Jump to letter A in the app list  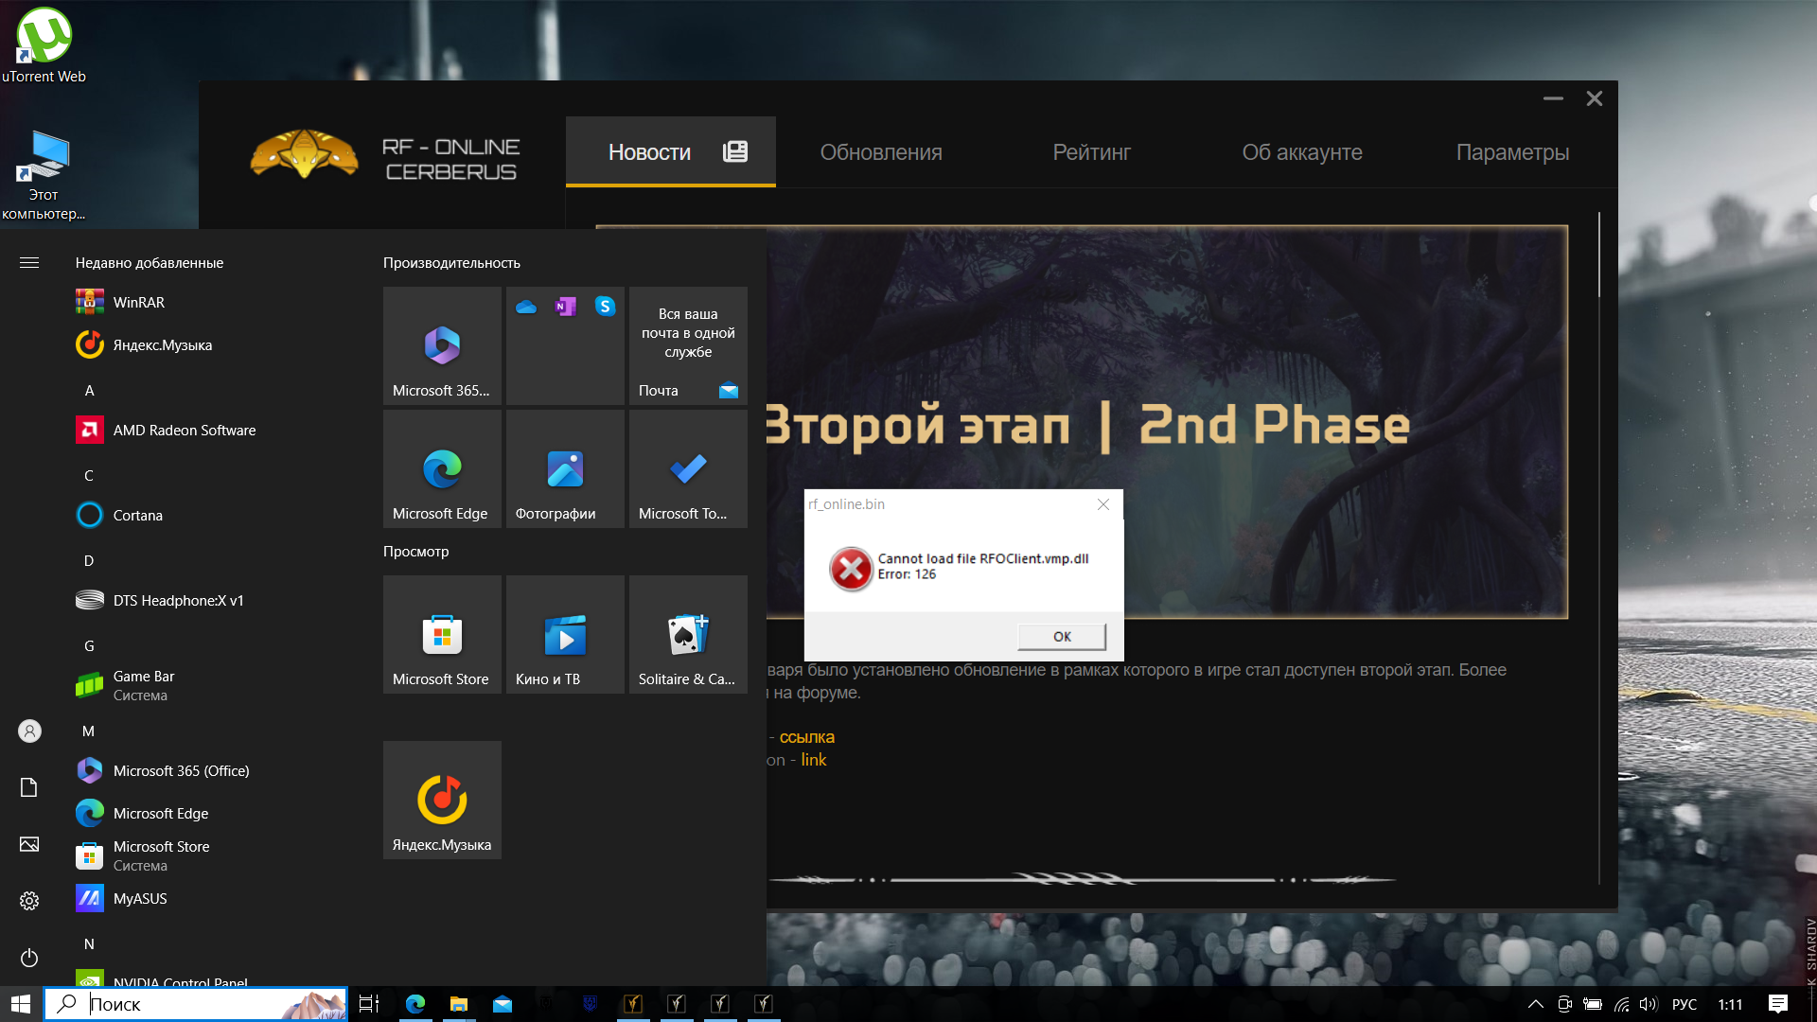(89, 390)
